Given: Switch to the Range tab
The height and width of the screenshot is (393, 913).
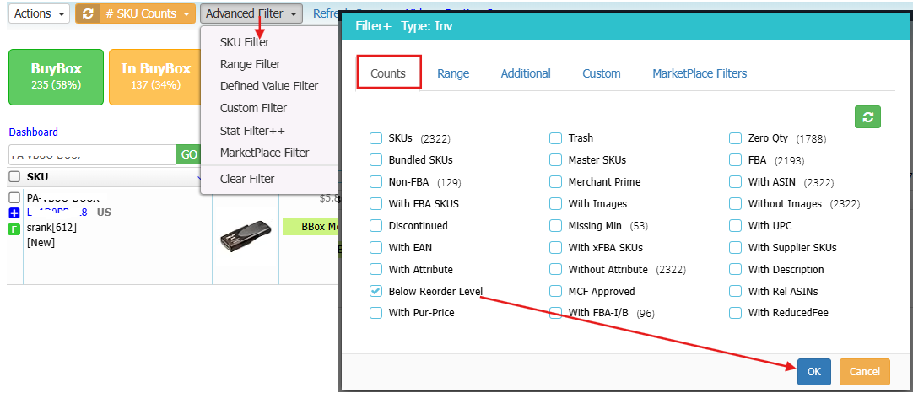Looking at the screenshot, I should [453, 73].
